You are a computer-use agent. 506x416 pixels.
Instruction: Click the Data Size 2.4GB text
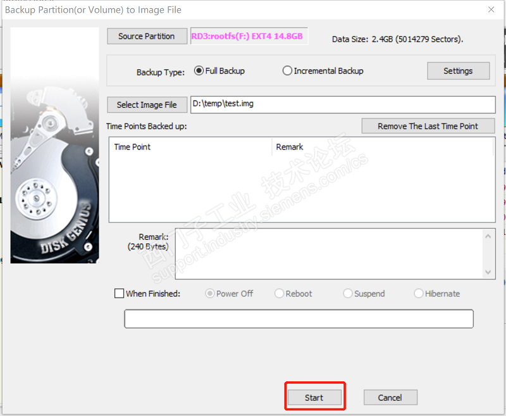pos(398,39)
